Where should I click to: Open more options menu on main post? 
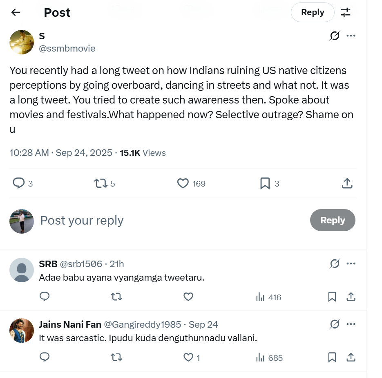[x=351, y=36]
